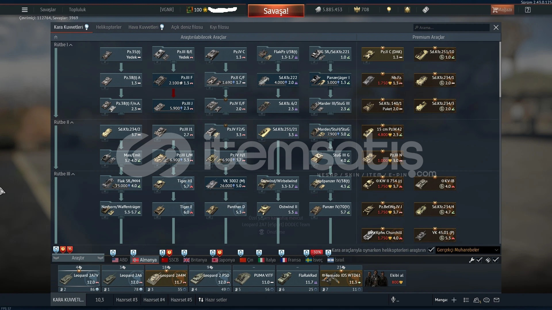Screen dimensions: 552x310
Task: Expand the Araştır panel
Action: tap(78, 258)
